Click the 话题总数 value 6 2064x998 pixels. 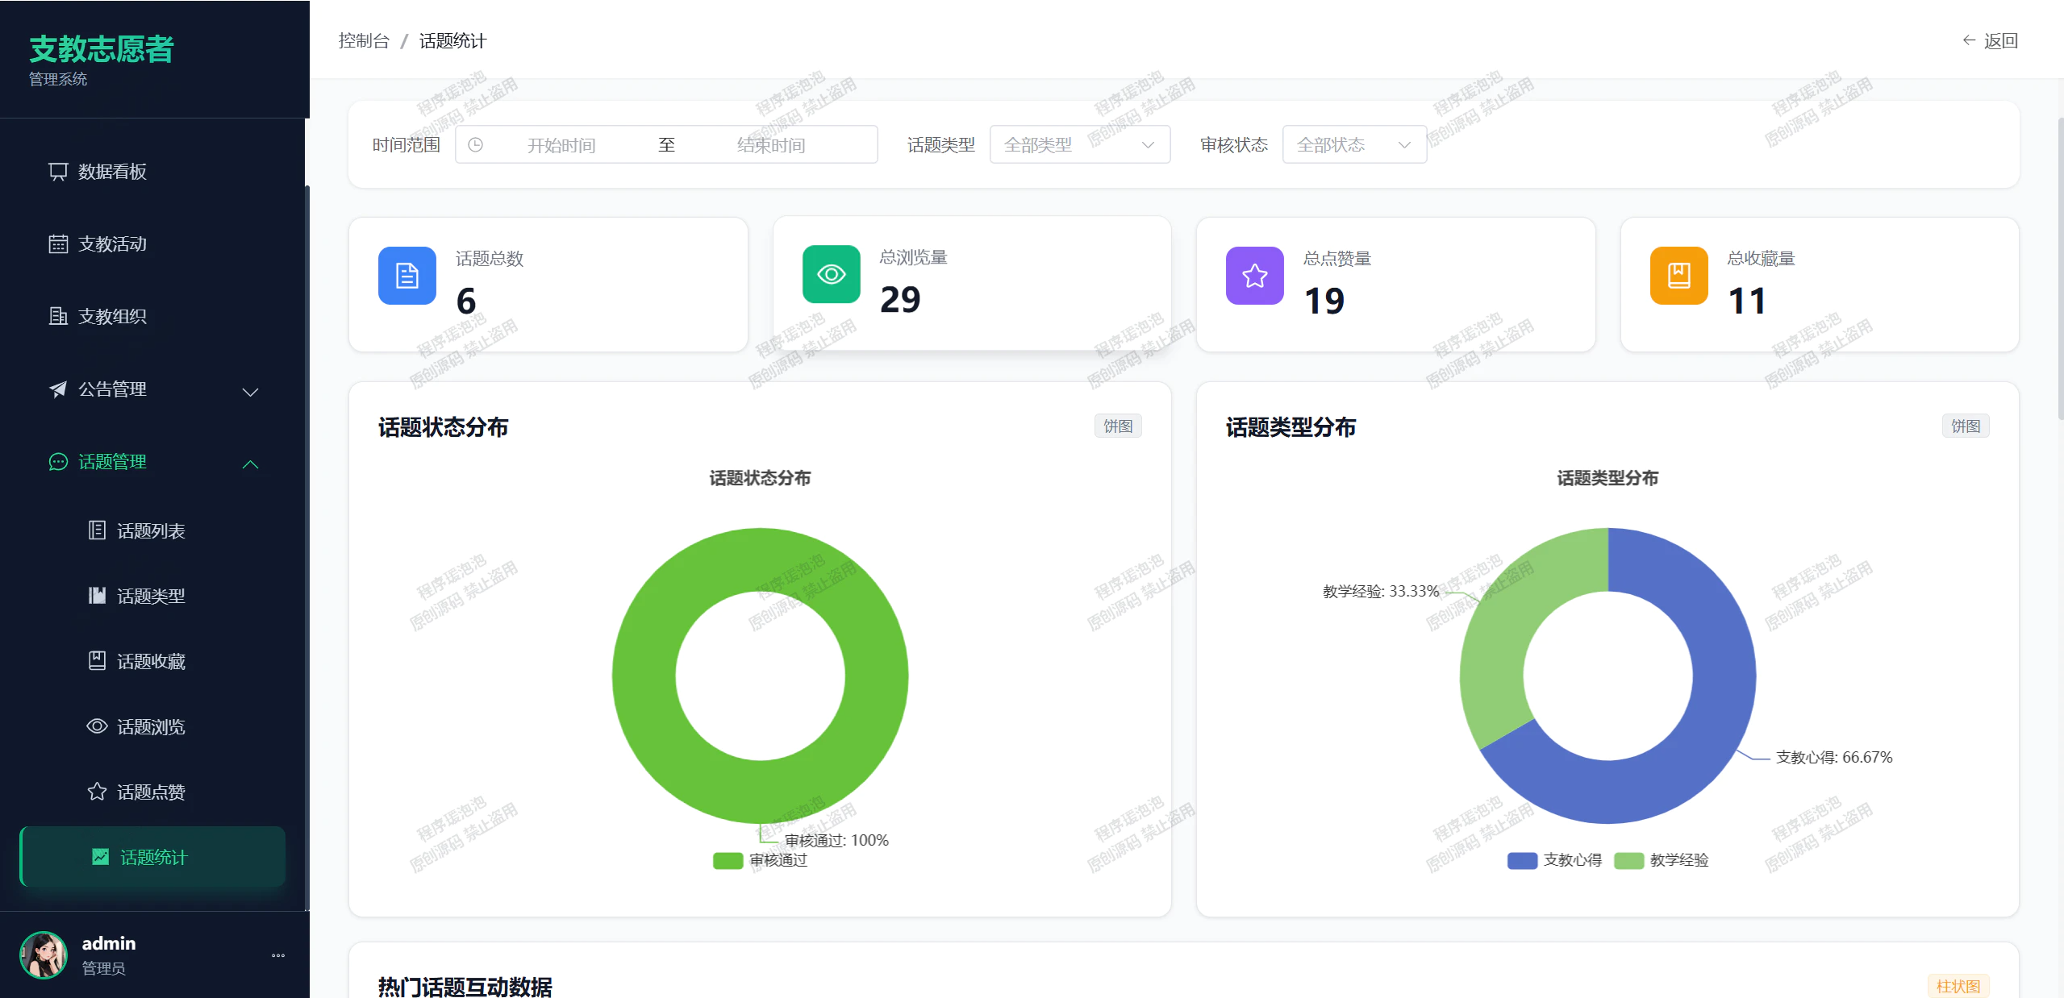click(x=466, y=301)
